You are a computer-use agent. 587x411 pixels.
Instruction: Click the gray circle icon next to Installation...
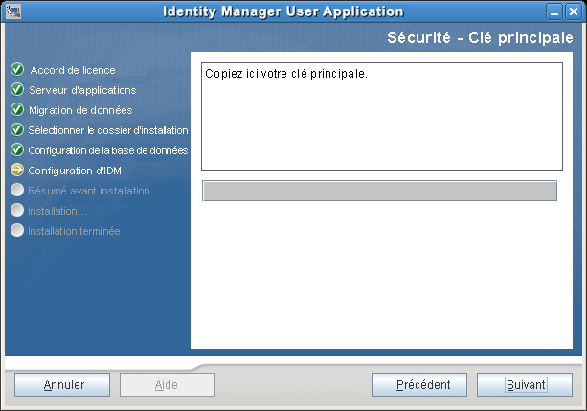pos(16,211)
